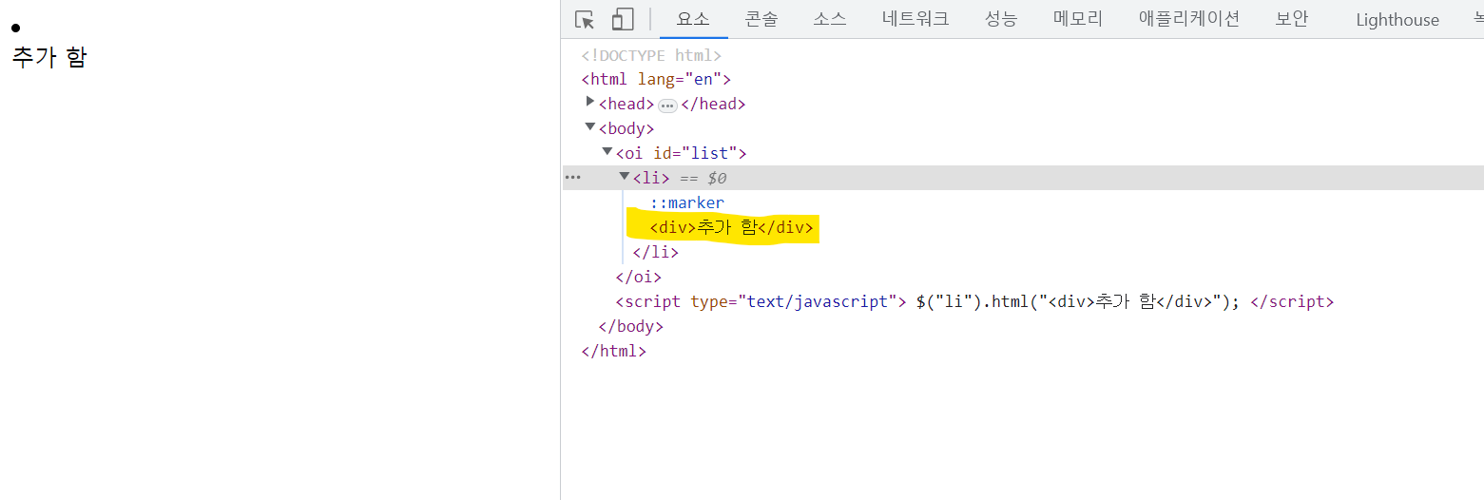Open the 성능 tab

click(x=1001, y=19)
